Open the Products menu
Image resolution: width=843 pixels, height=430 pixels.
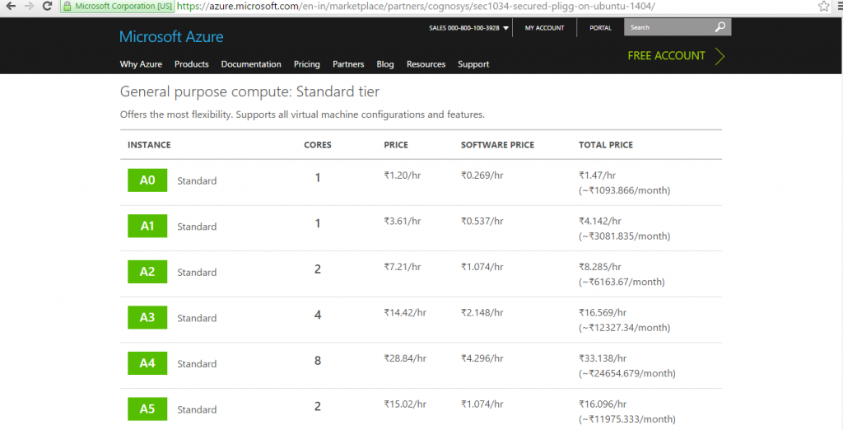pos(191,64)
